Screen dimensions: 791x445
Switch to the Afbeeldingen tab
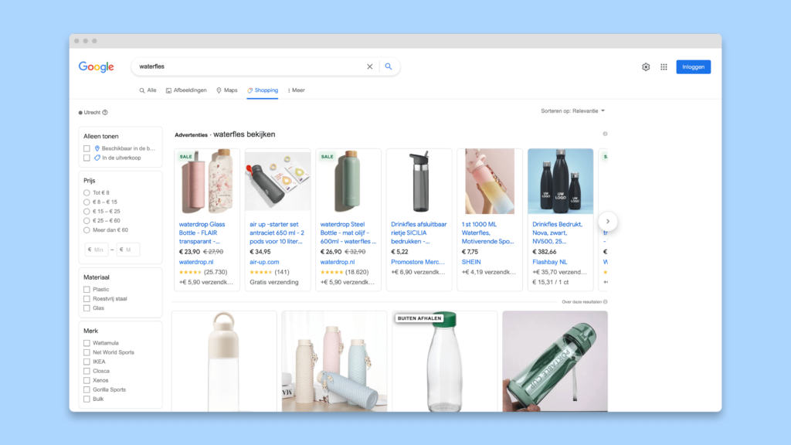186,90
